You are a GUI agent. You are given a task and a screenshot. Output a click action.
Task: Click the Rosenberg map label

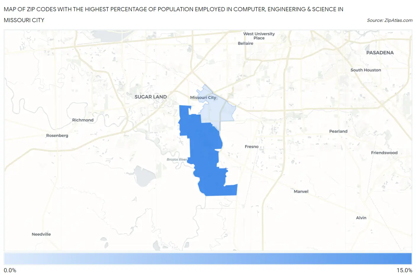pos(57,135)
